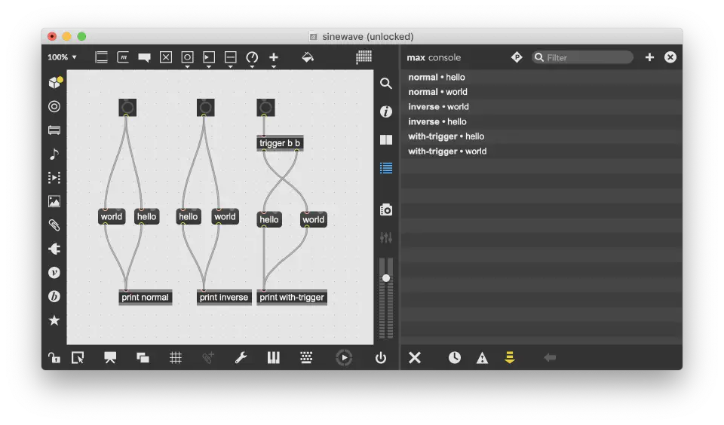
Task: Toggle console auto-scroll yellow arrow
Action: click(x=510, y=358)
